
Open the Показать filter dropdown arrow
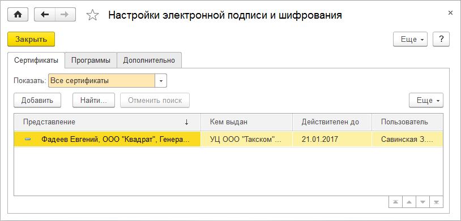pyautogui.click(x=161, y=81)
